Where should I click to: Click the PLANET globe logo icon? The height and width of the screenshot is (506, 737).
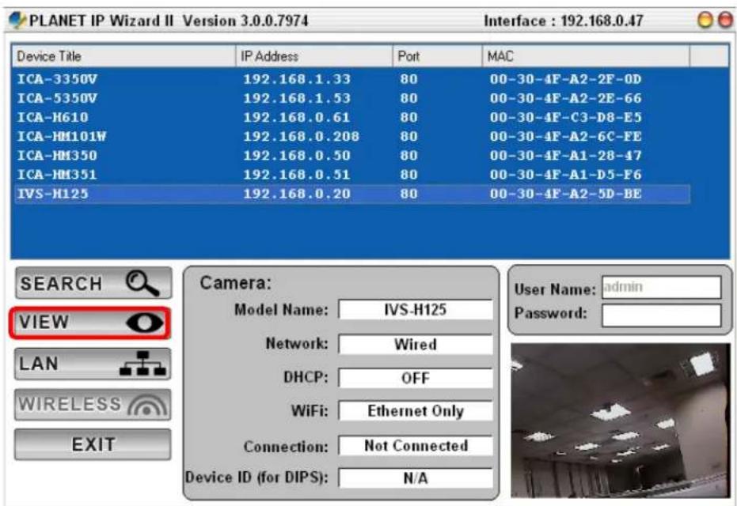click(17, 21)
